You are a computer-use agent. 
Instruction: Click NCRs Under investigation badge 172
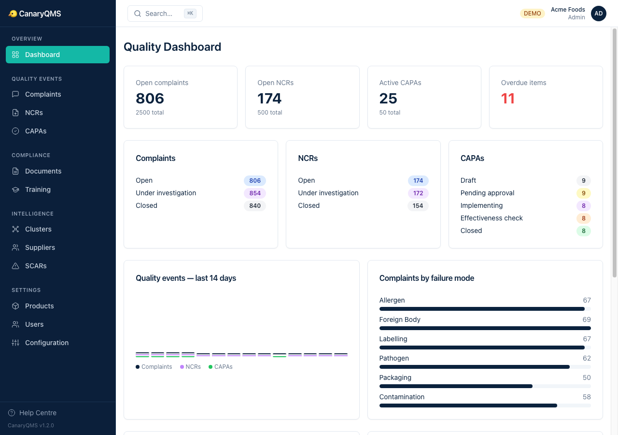[418, 193]
